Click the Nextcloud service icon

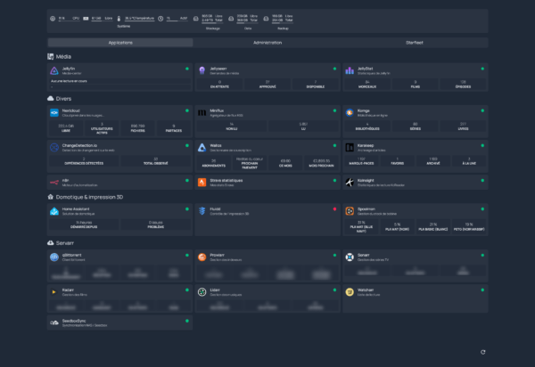tap(54, 113)
